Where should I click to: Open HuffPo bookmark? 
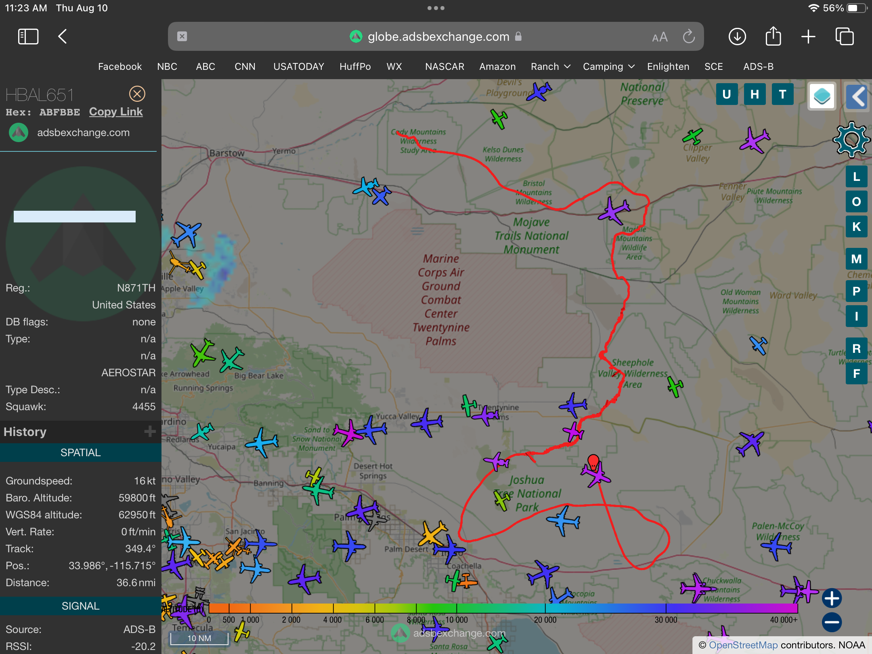(355, 67)
